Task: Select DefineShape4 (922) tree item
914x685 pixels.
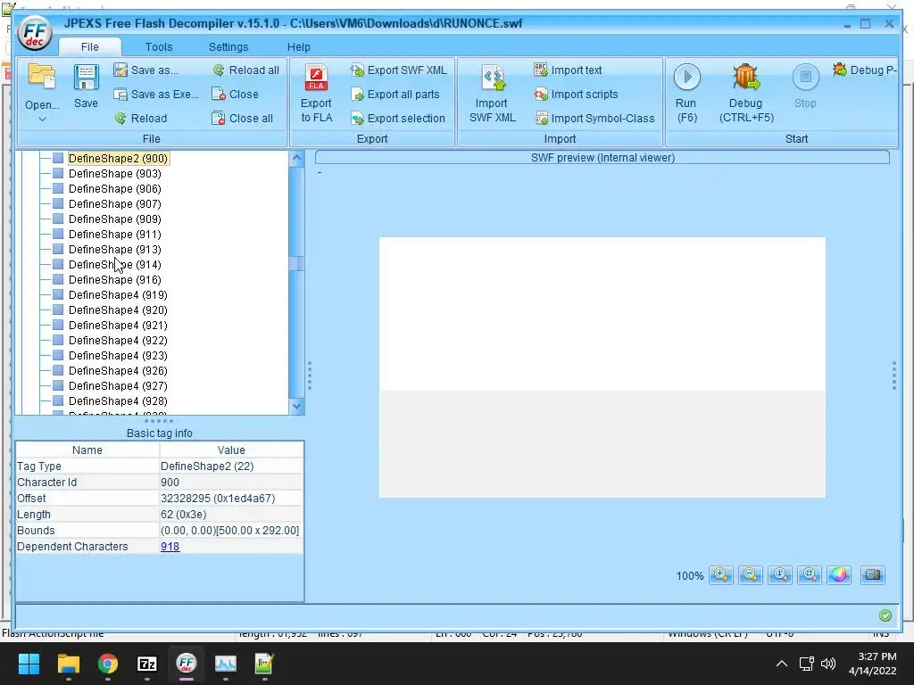Action: [x=118, y=340]
